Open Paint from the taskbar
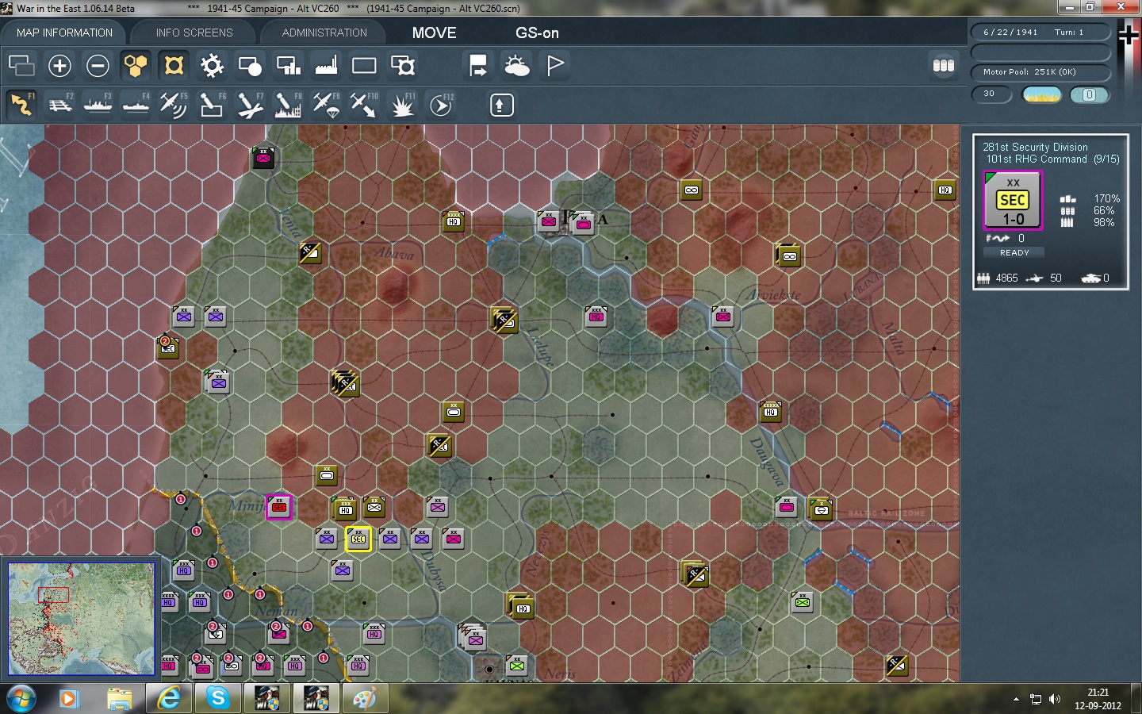 pyautogui.click(x=364, y=699)
